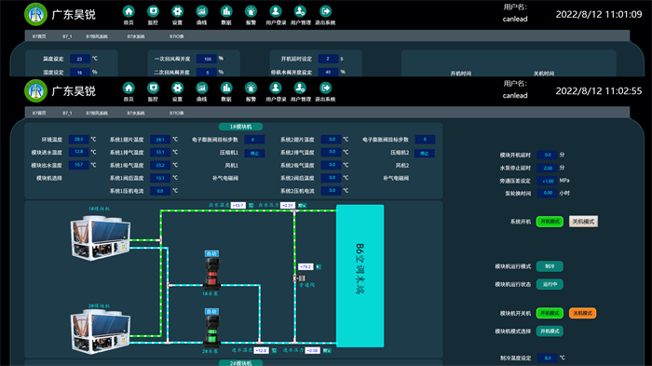Edit the 旁通压差设定 MPa value field
This screenshot has width=652, height=366.
click(x=548, y=181)
